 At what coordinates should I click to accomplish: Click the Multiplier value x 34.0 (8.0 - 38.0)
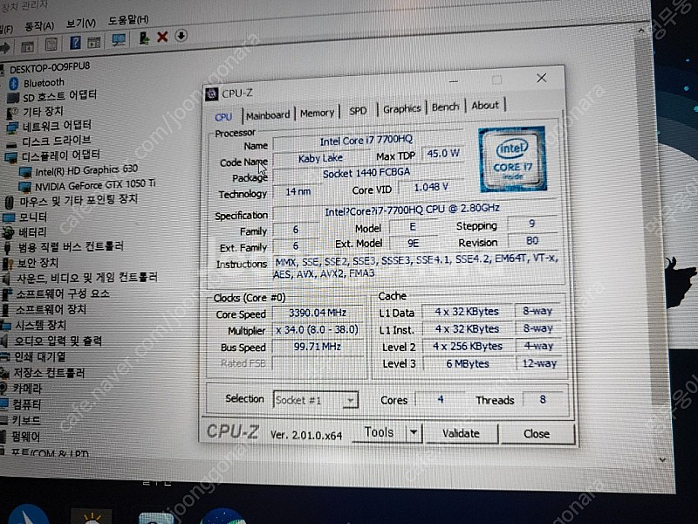point(318,330)
